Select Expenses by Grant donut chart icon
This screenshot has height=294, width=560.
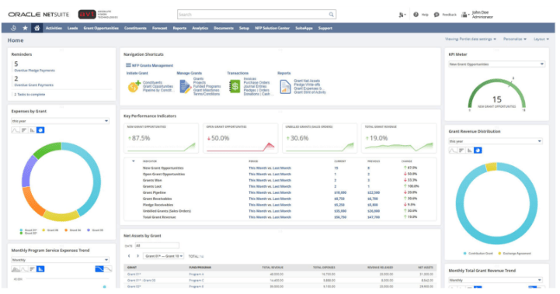click(40, 130)
